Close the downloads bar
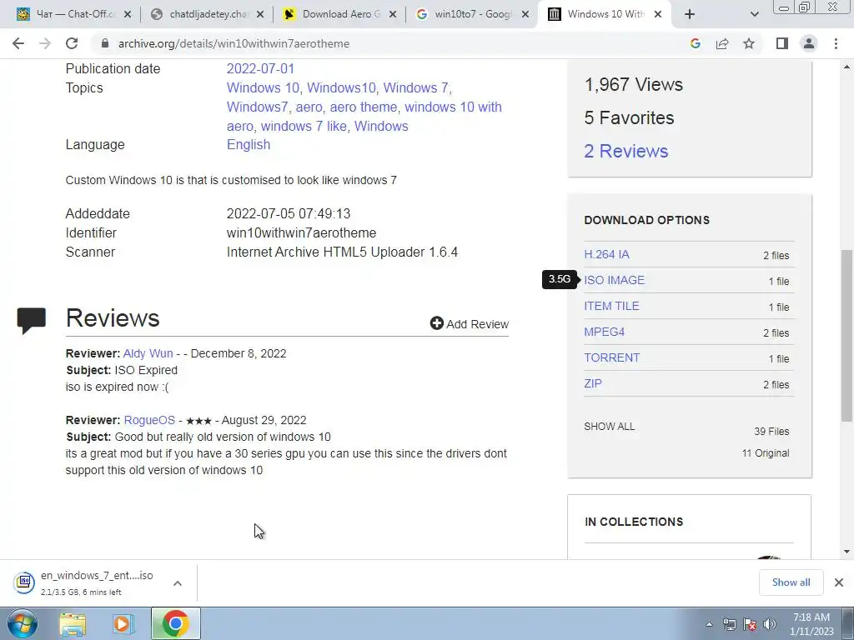 click(x=839, y=582)
